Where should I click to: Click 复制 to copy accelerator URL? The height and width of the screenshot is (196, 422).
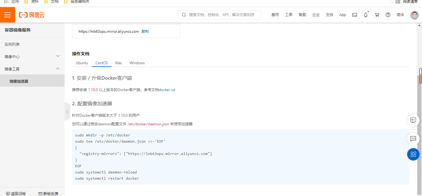tap(145, 31)
